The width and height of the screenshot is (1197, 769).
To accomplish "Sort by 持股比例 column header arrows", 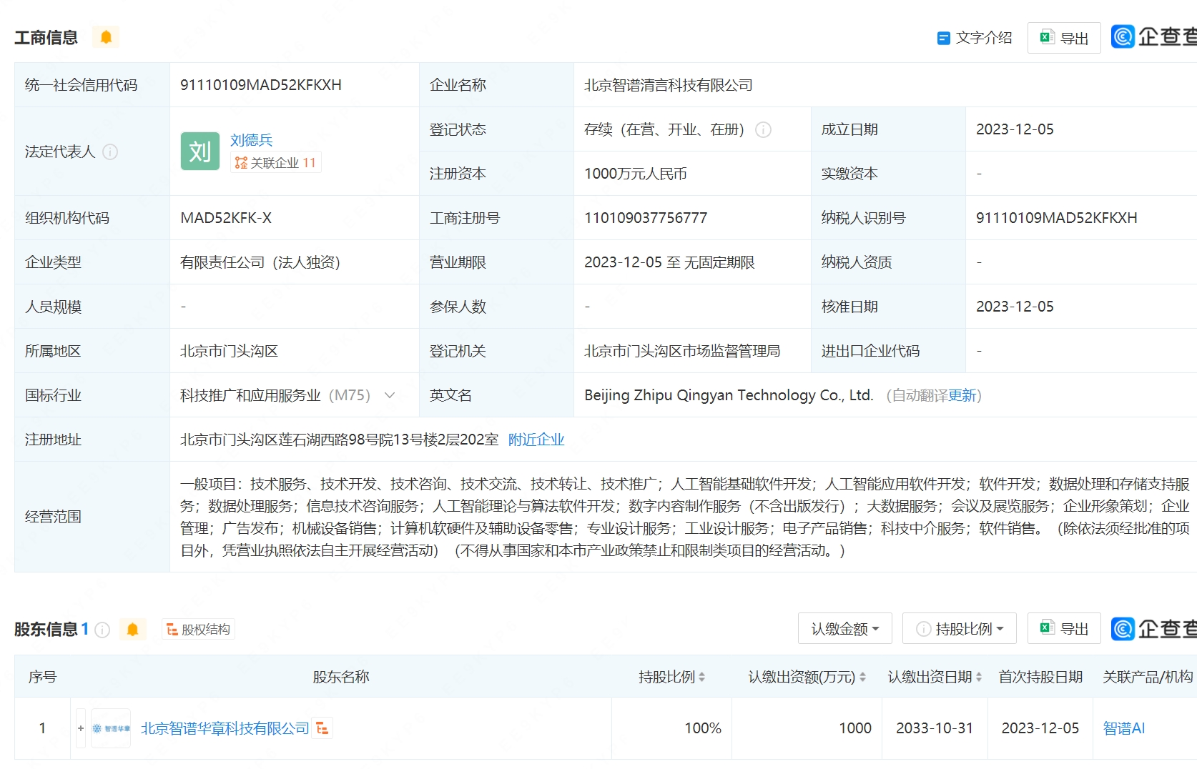I will 701,677.
